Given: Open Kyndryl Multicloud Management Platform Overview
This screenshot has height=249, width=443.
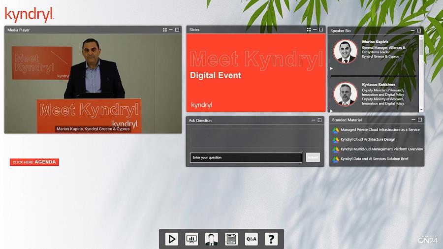Looking at the screenshot, I should pyautogui.click(x=381, y=149).
